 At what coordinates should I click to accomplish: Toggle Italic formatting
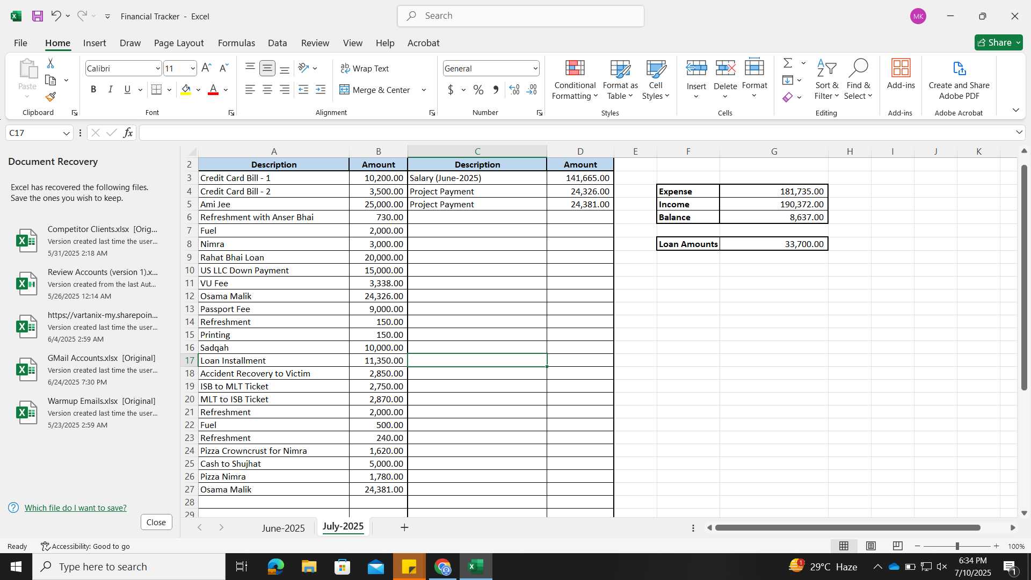pyautogui.click(x=111, y=90)
